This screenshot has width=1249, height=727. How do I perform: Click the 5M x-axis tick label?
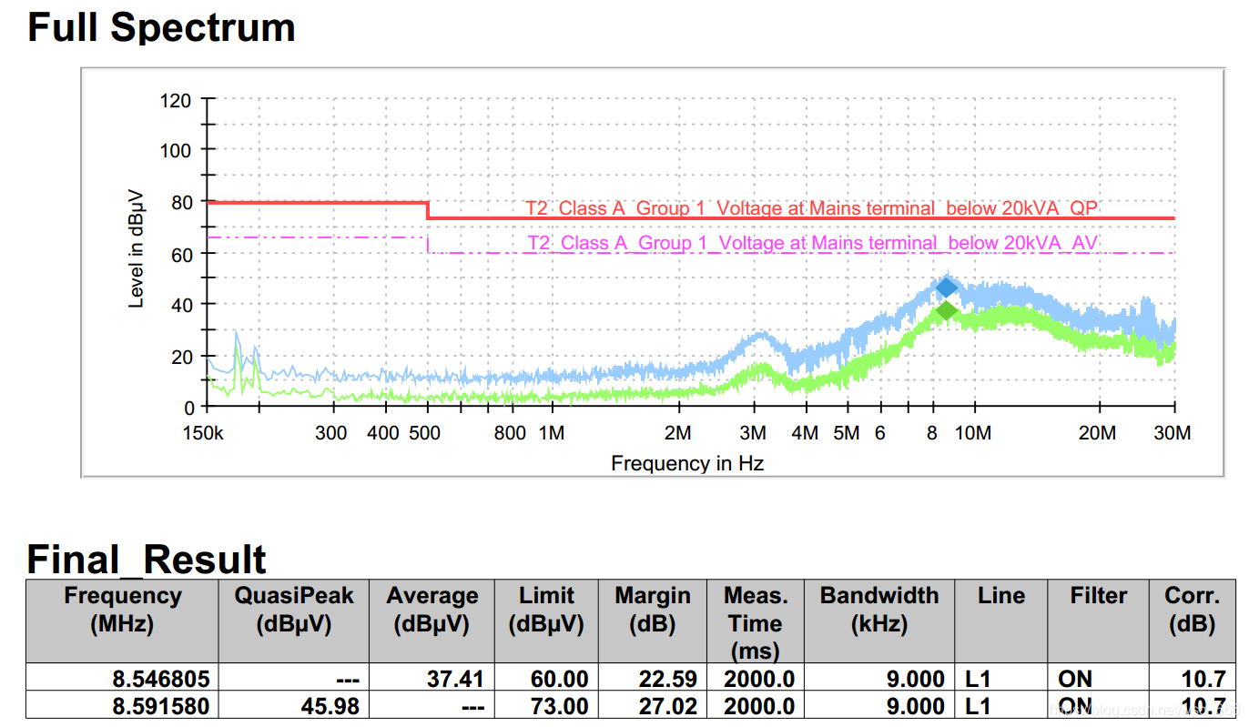point(846,433)
